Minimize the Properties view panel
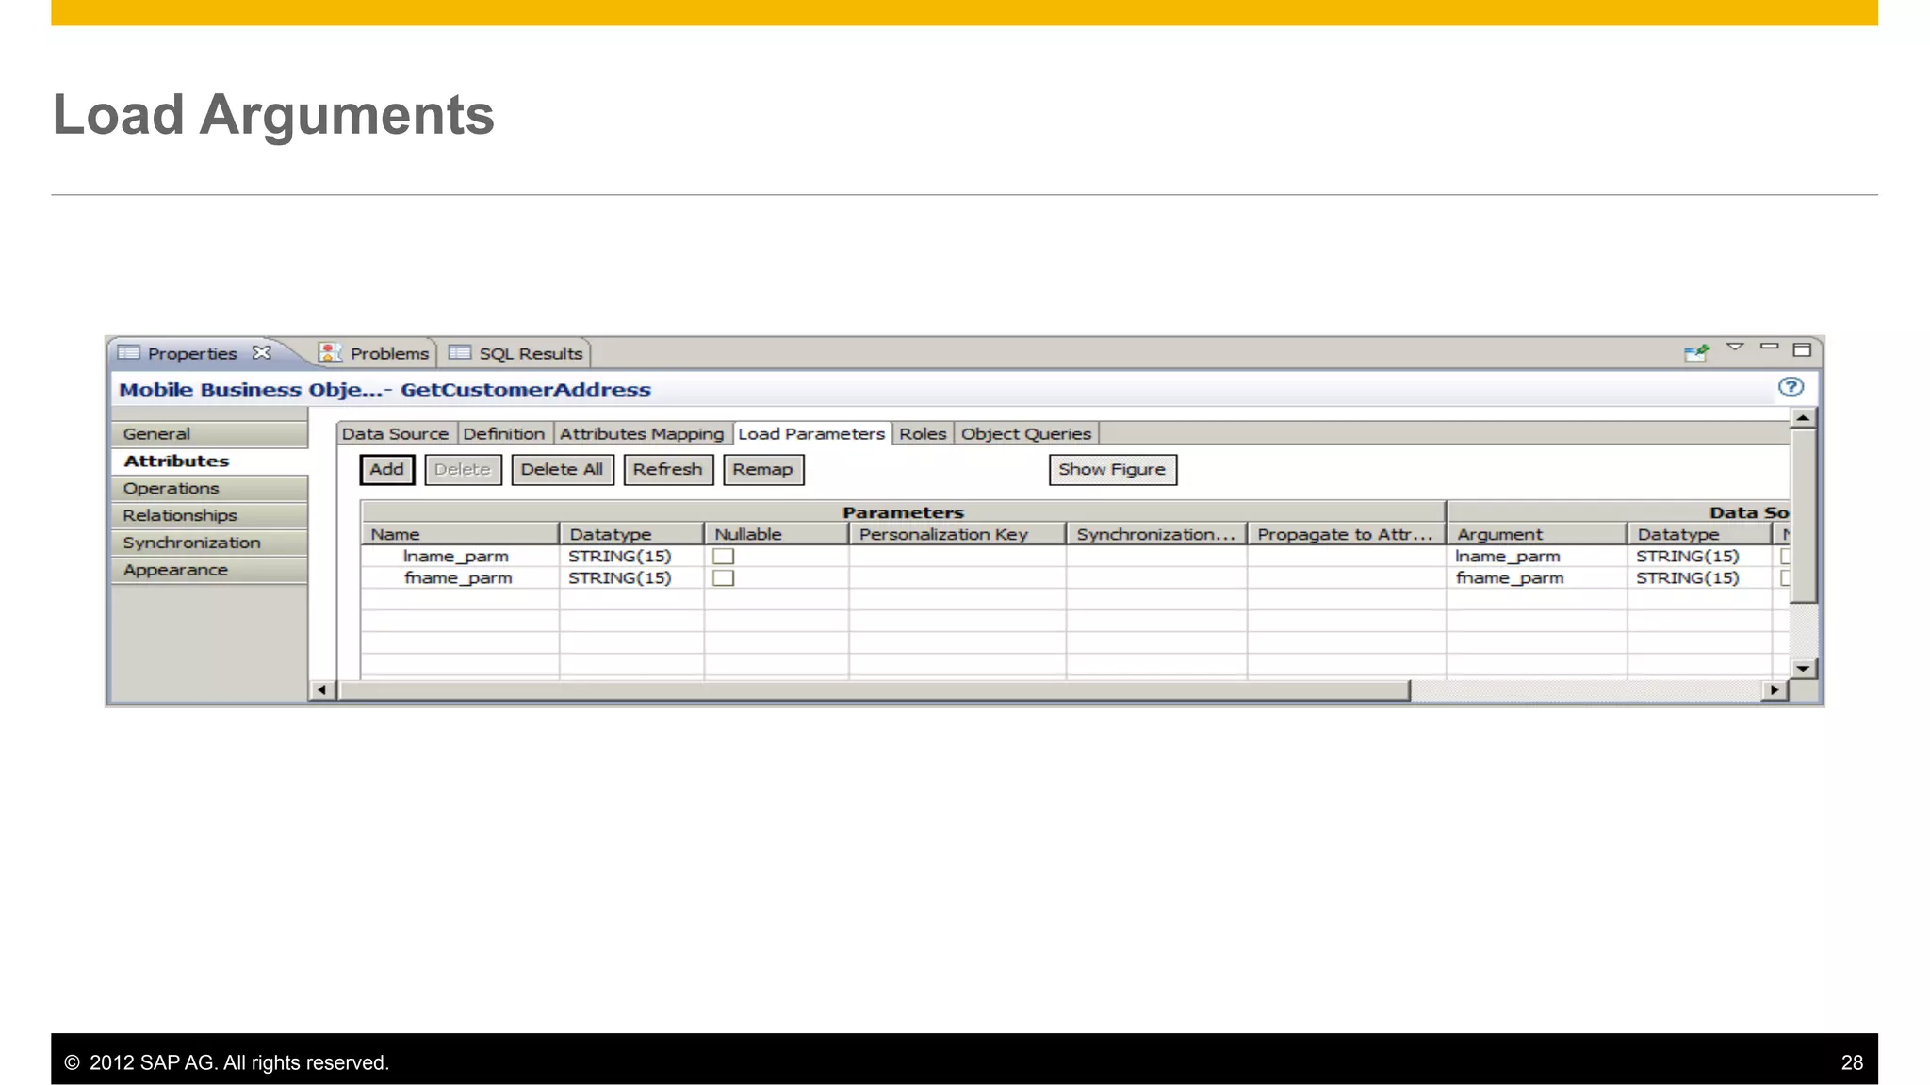 pos(1769,348)
